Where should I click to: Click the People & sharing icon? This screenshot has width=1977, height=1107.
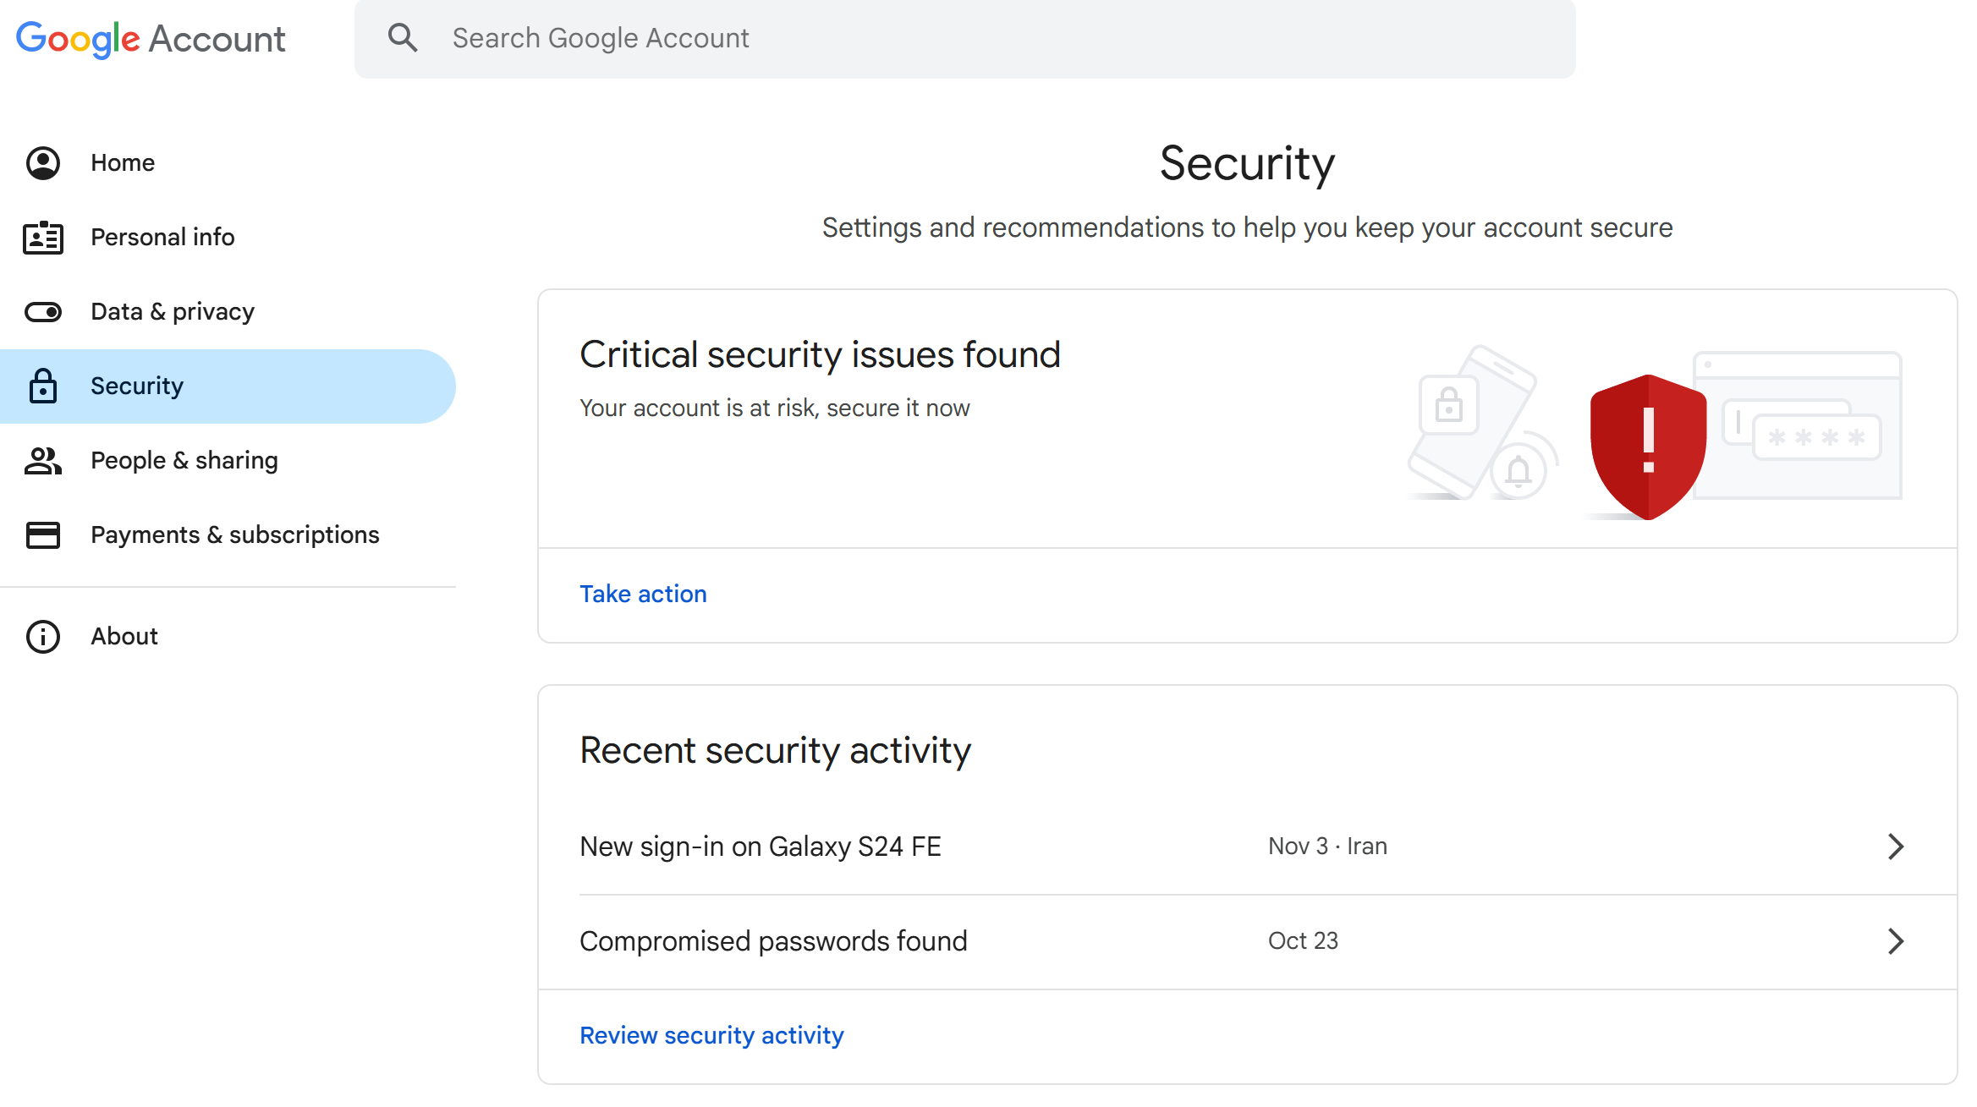point(45,460)
